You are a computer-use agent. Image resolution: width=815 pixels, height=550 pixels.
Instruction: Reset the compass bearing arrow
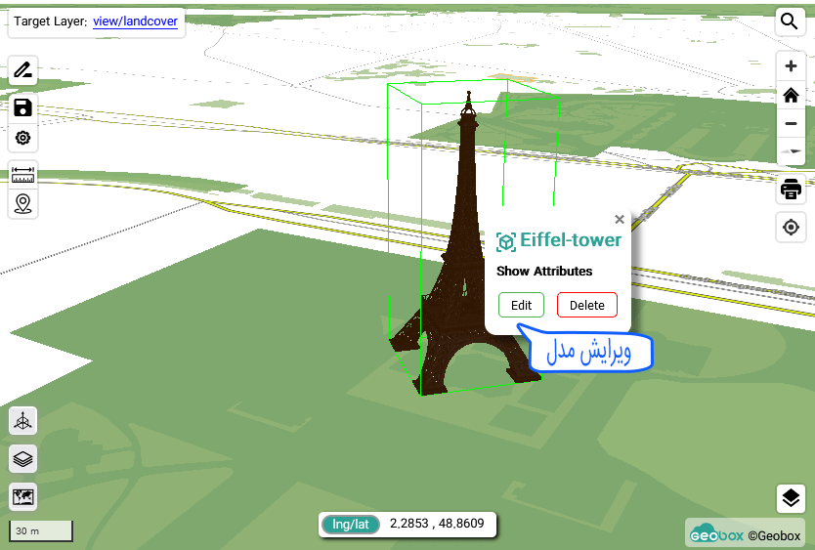click(791, 151)
